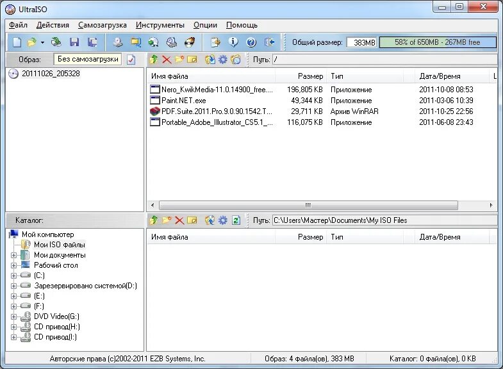Click the folder view icon in image pane toolbar

click(235, 60)
